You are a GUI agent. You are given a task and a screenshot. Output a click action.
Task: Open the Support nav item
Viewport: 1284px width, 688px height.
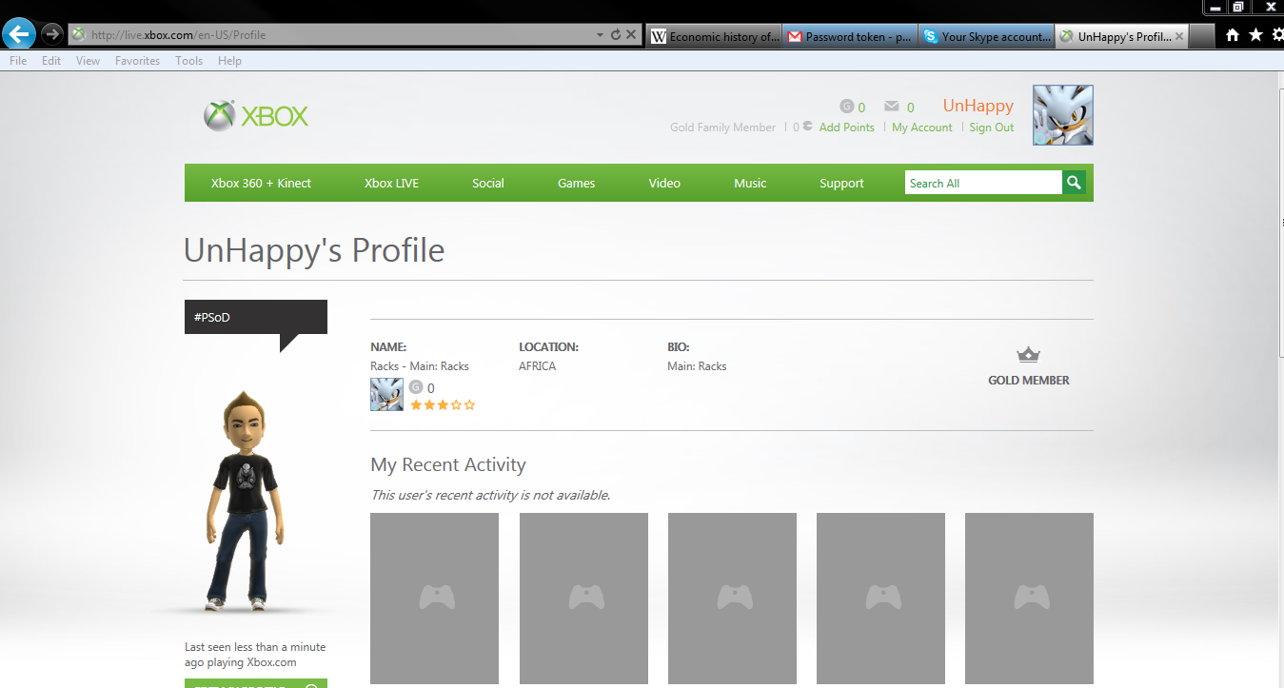pyautogui.click(x=841, y=183)
